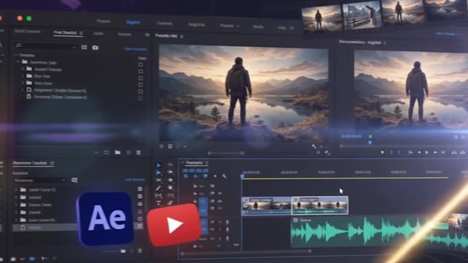Click the trash icon at Project panel bottom

pyautogui.click(x=138, y=152)
